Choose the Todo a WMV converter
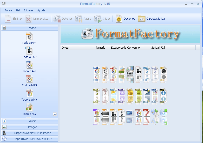 [29, 95]
